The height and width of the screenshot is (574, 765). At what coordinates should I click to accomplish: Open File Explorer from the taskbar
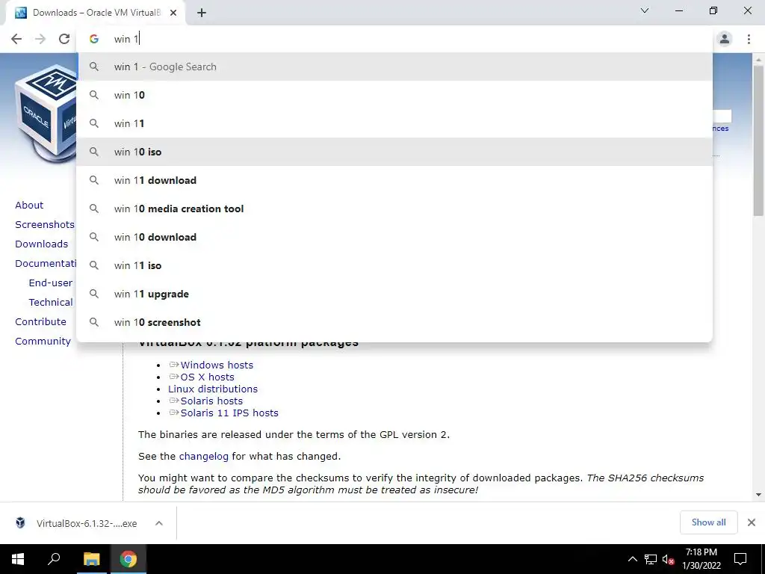pyautogui.click(x=91, y=559)
